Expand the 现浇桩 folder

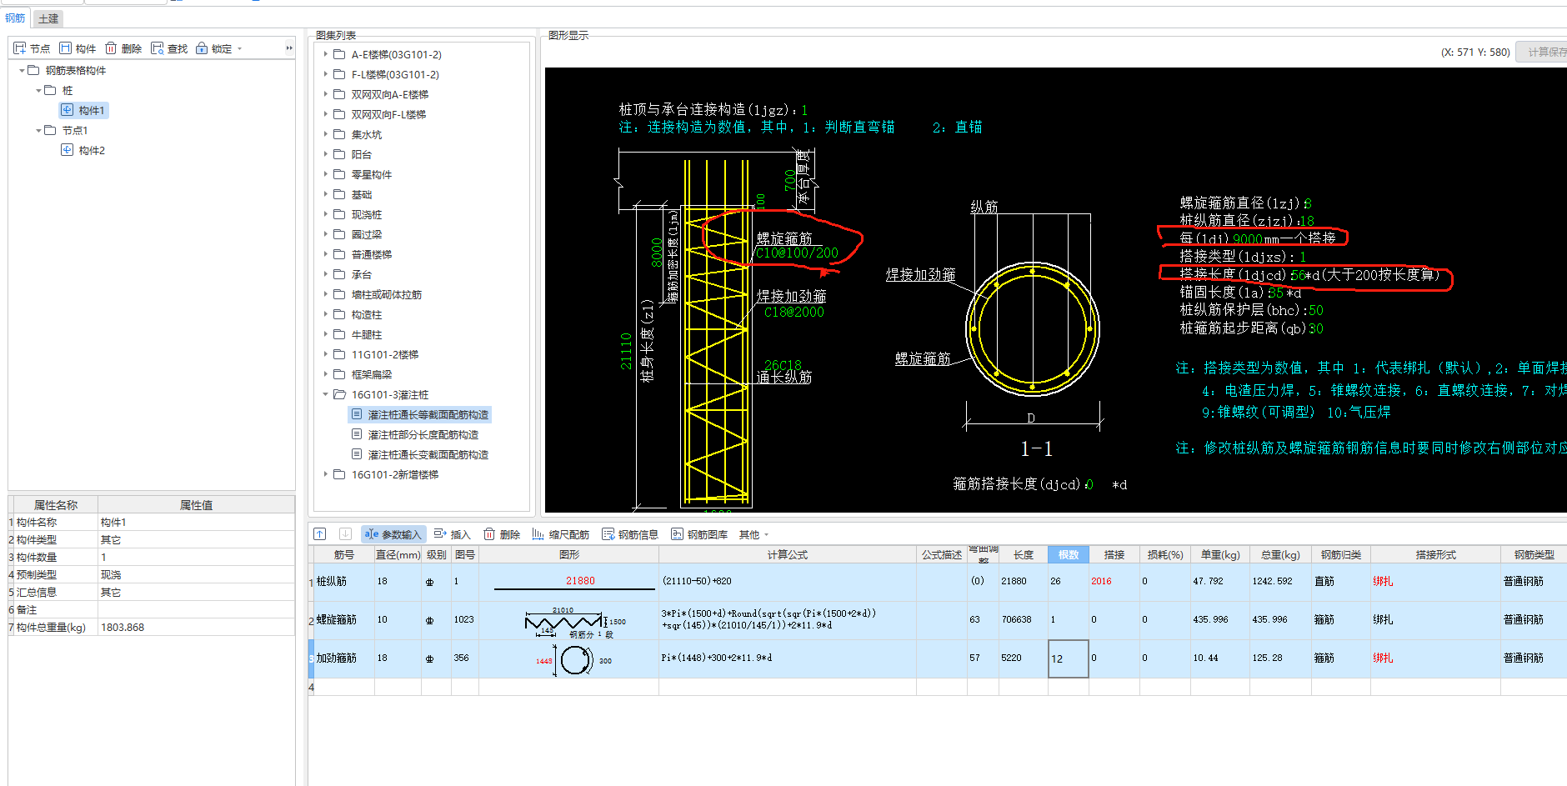(x=326, y=214)
